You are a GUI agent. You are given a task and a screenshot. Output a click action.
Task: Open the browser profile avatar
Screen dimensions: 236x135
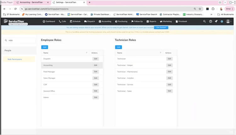[x=221, y=9]
